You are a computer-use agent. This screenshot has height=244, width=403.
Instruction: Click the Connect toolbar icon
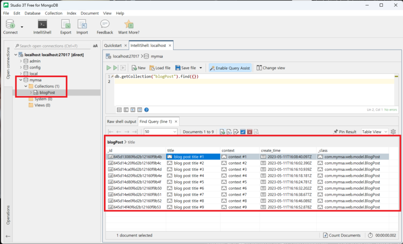[10, 24]
